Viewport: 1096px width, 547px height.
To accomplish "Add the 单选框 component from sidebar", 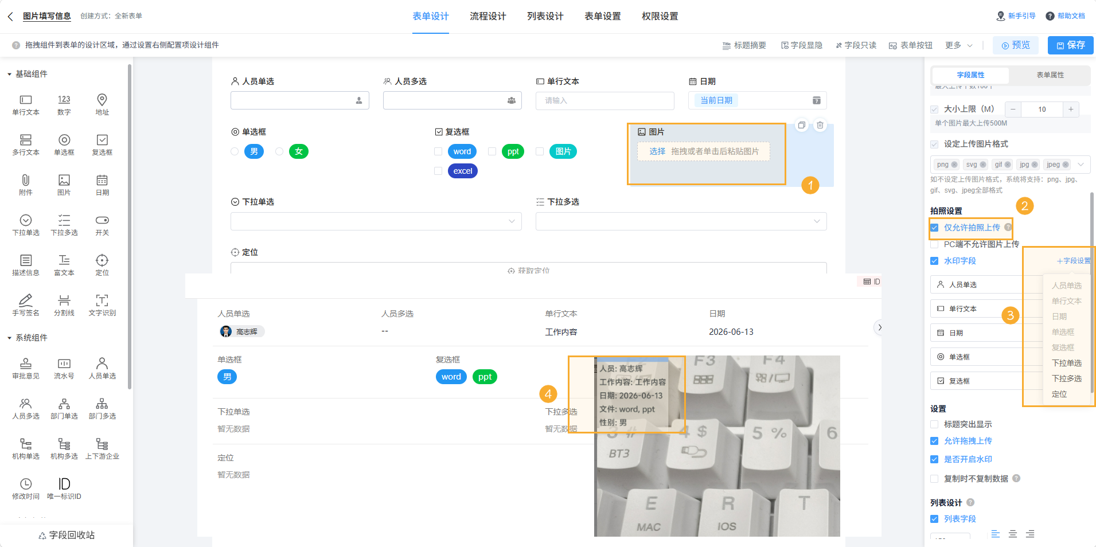I will [64, 145].
